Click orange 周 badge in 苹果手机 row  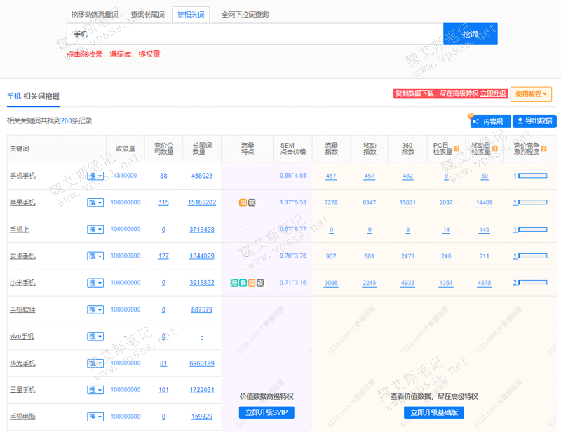pos(243,202)
